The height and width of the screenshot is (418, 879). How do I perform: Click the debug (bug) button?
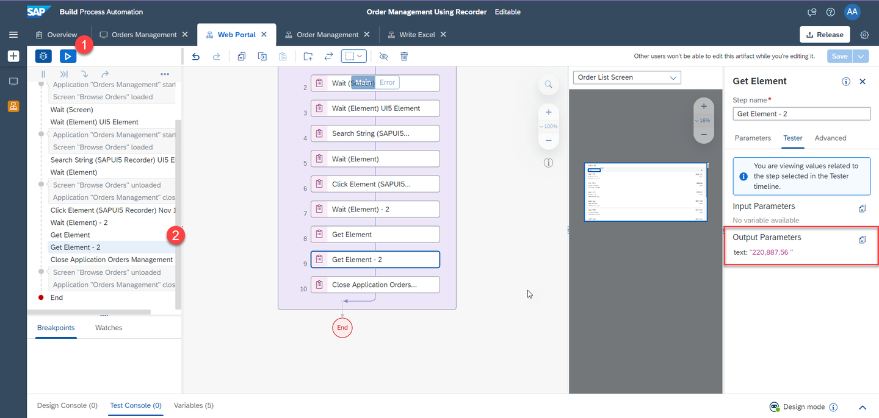(43, 56)
